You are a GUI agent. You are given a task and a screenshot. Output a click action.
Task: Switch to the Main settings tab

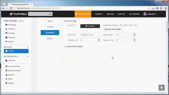point(50,21)
